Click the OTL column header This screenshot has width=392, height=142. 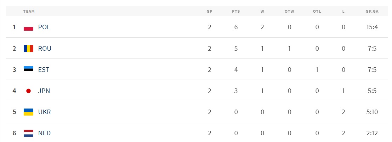point(317,11)
